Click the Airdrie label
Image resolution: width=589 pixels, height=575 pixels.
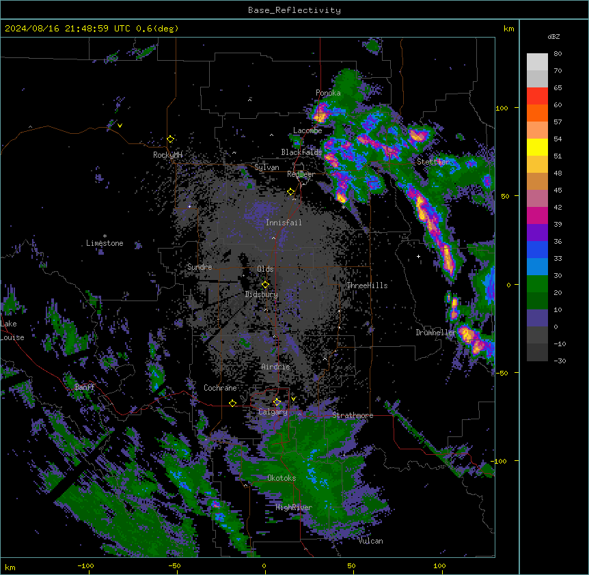point(275,367)
